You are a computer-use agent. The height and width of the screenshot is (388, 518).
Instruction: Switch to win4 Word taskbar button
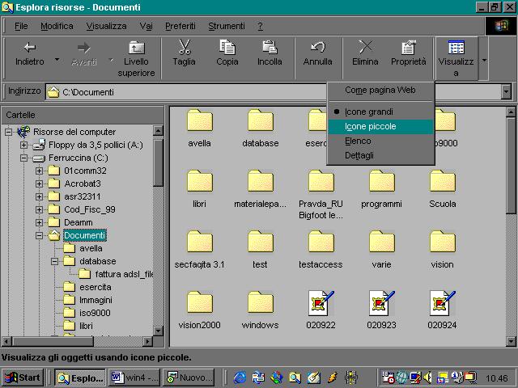(x=134, y=377)
